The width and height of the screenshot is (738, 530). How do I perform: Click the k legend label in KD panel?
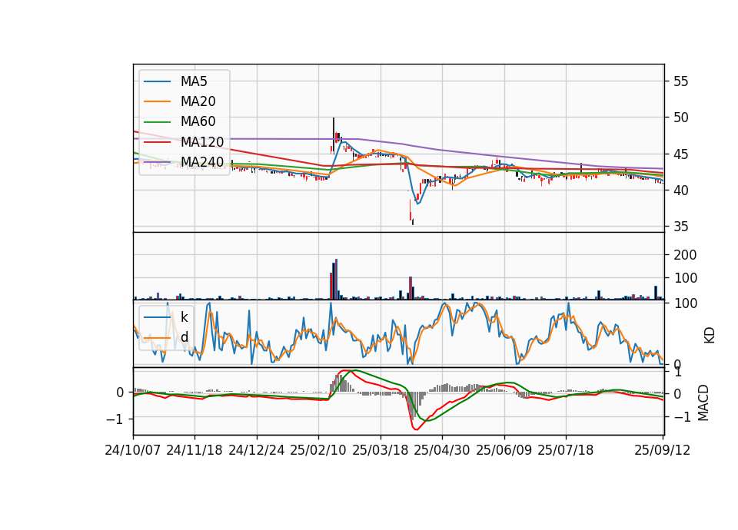(x=184, y=317)
